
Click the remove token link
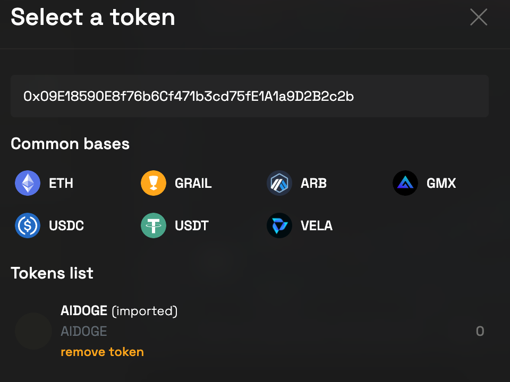102,352
